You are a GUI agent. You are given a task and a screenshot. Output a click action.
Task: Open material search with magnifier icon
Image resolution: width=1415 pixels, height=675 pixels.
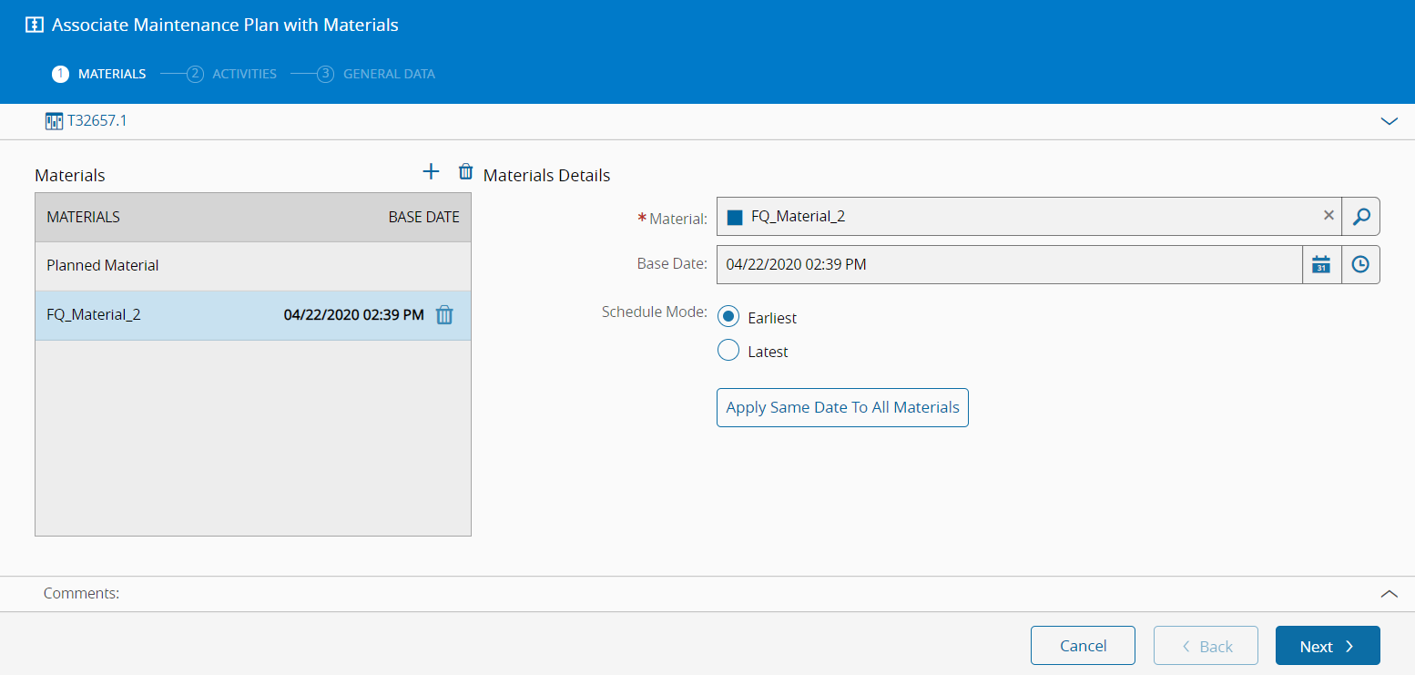[1360, 217]
